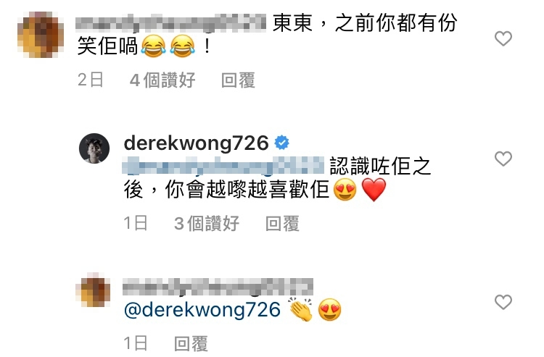Open derekwong726's profile picture
The image size is (544, 357).
pos(94,148)
